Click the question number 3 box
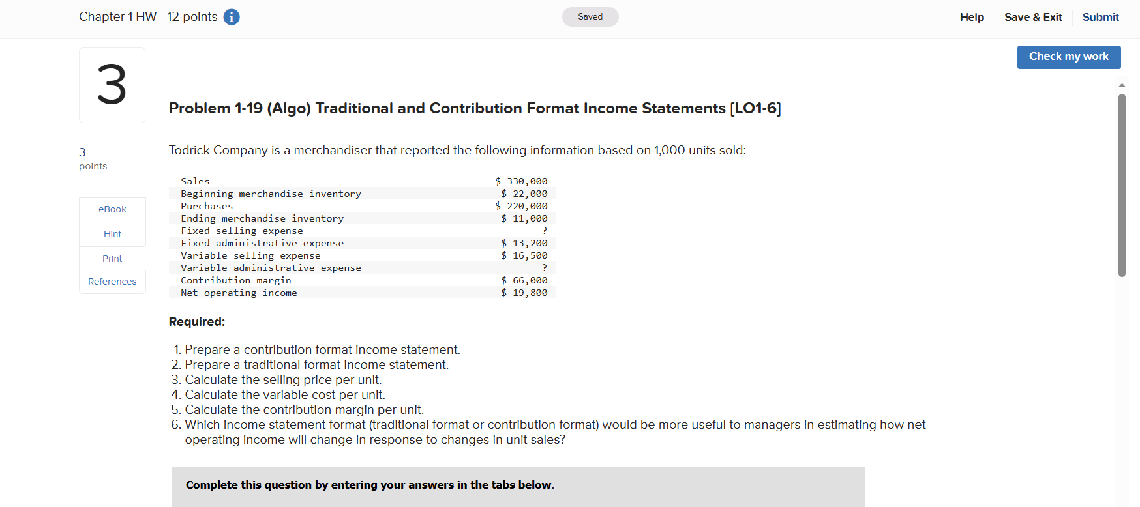Image resolution: width=1140 pixels, height=507 pixels. [x=112, y=85]
